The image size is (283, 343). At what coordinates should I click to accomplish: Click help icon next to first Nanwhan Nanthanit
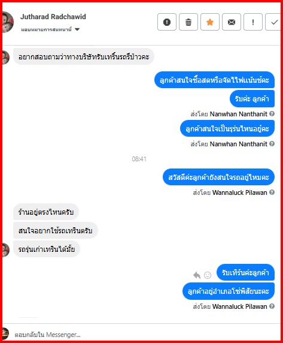[x=272, y=113]
